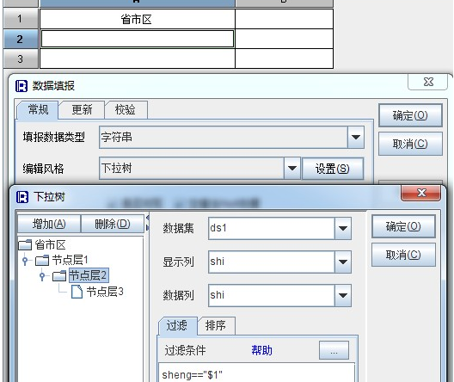Open the 填报数据类型 dropdown
The width and height of the screenshot is (454, 382).
pyautogui.click(x=356, y=137)
